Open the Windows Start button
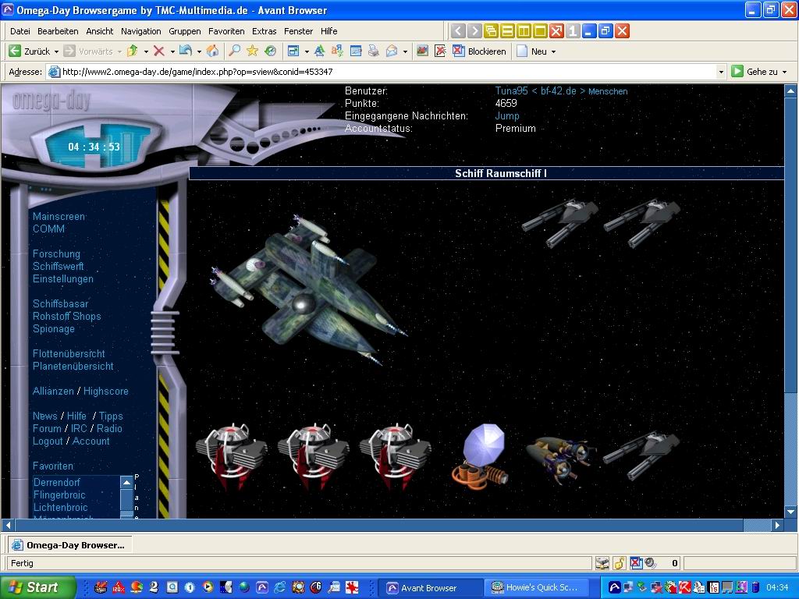The width and height of the screenshot is (799, 599). coord(37,587)
